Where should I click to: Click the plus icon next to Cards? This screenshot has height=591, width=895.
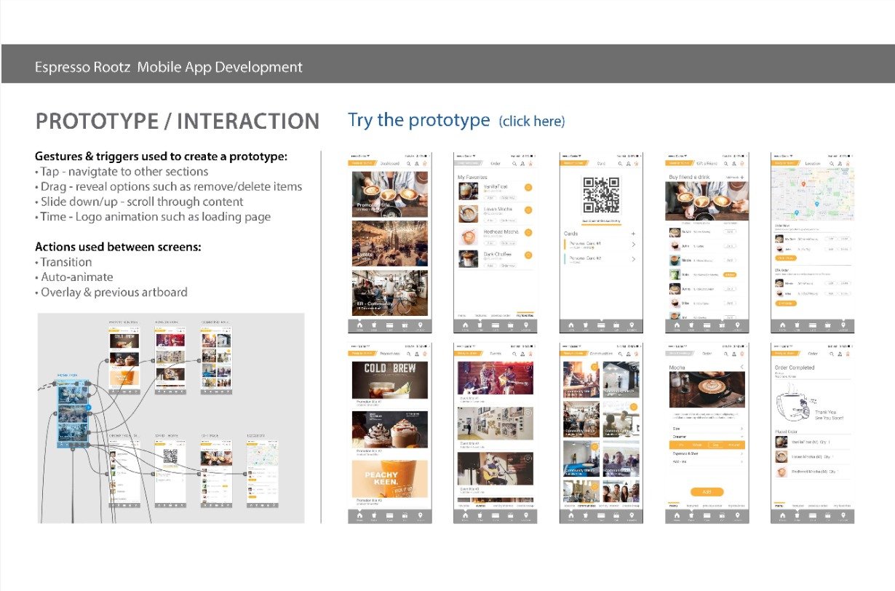[634, 234]
